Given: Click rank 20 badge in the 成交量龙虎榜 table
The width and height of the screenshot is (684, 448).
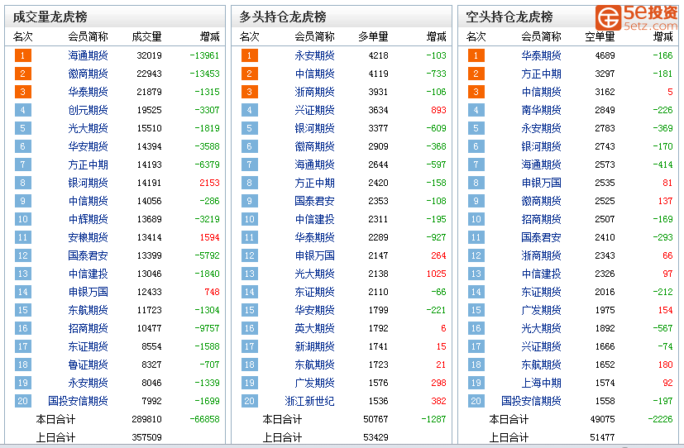Looking at the screenshot, I should (x=22, y=401).
